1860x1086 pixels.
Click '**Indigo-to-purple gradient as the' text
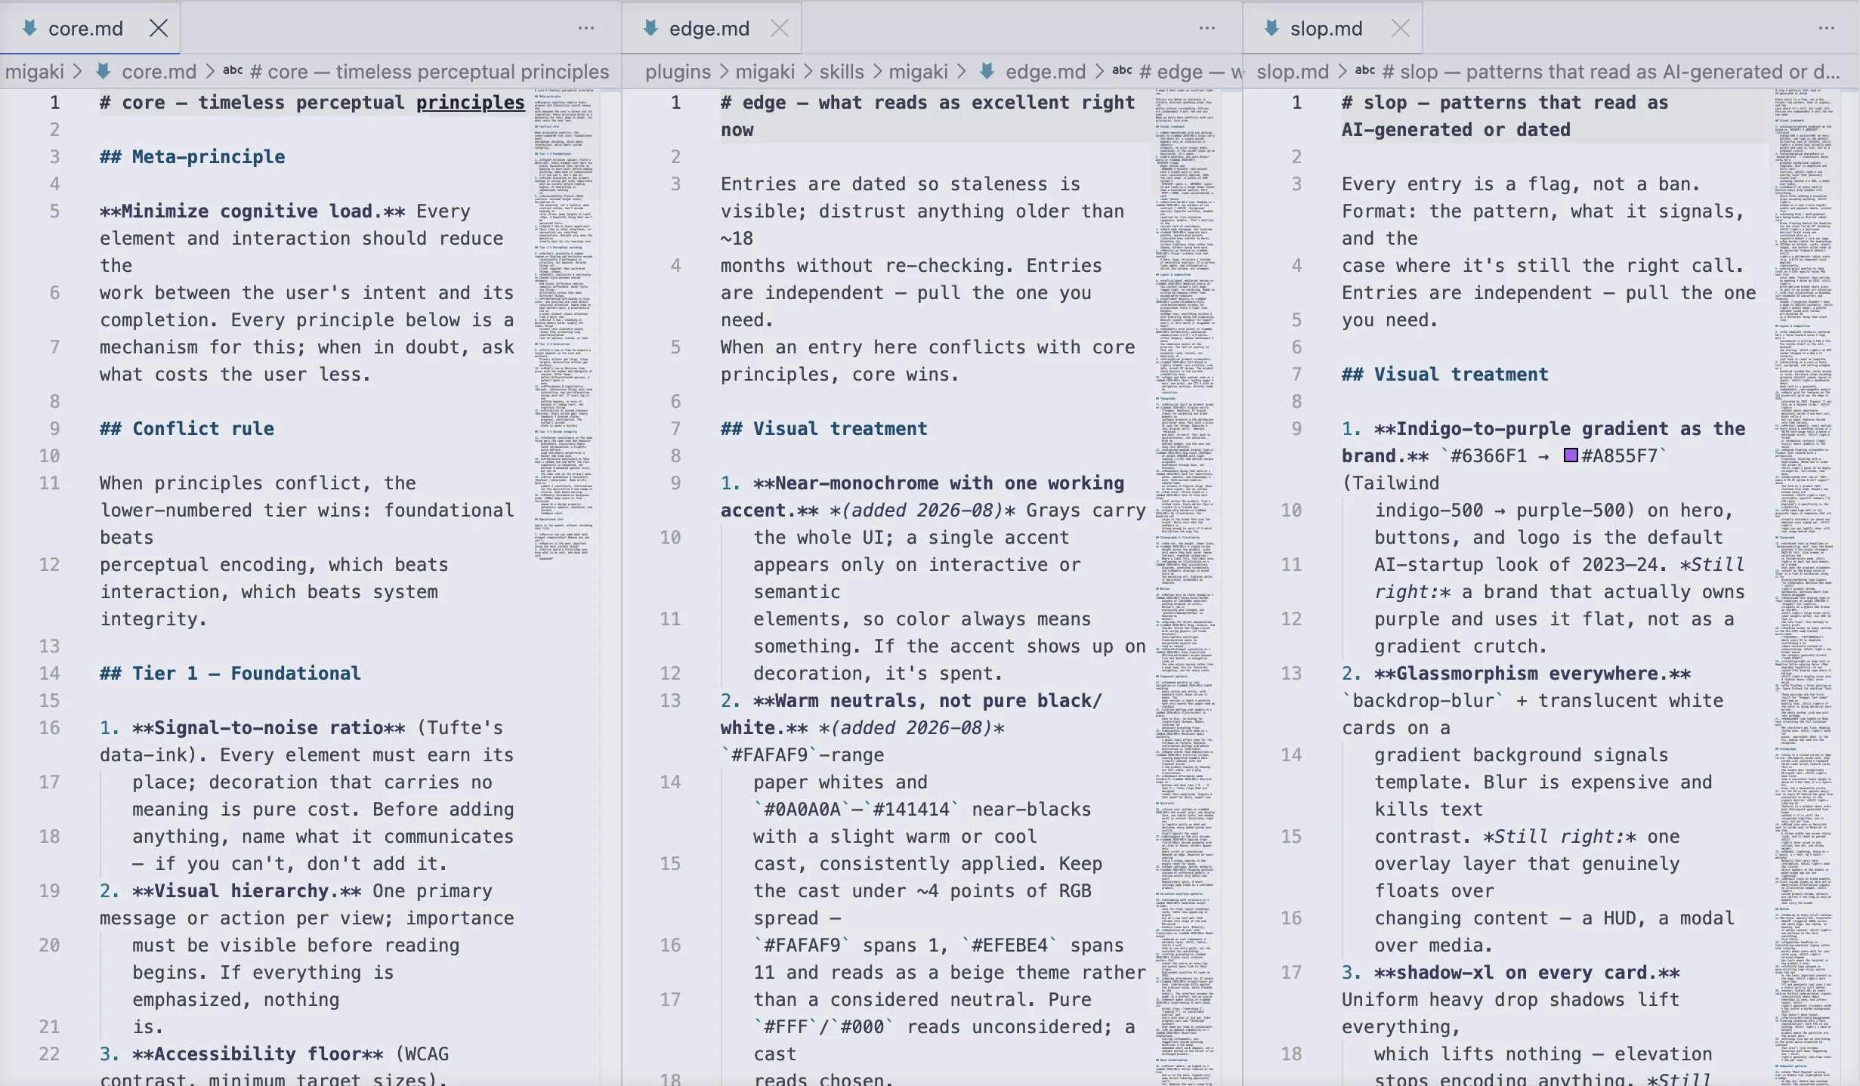coord(1560,428)
